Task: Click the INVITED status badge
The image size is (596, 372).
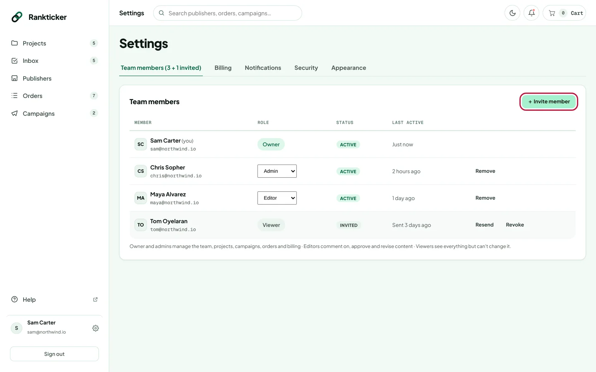Action: point(348,225)
